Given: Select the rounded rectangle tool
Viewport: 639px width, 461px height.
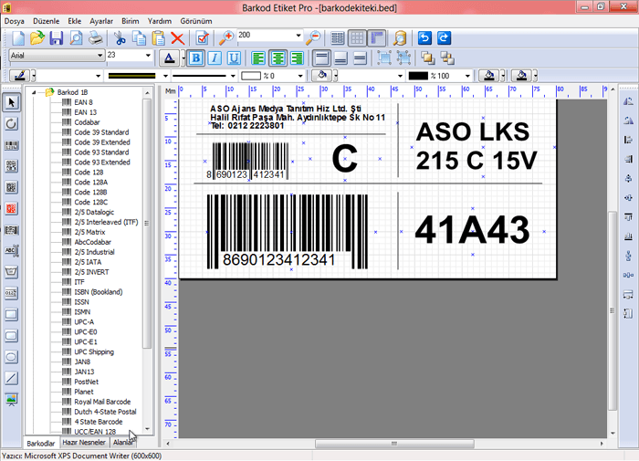Looking at the screenshot, I should (x=11, y=335).
